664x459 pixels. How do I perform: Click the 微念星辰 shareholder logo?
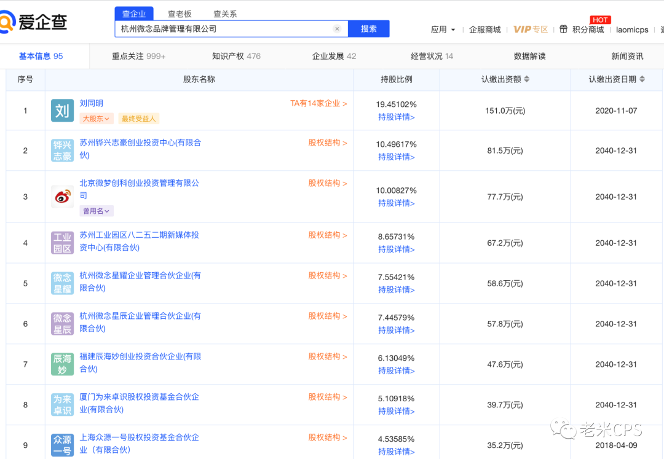point(62,324)
